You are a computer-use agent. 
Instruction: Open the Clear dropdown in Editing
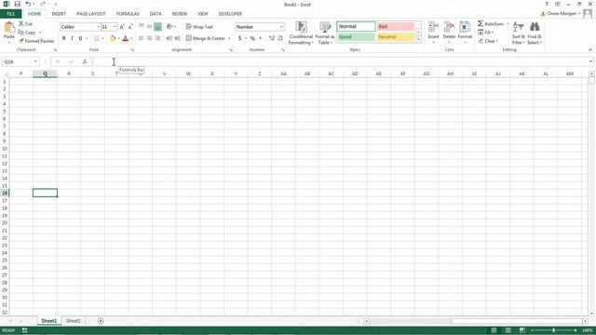(488, 41)
